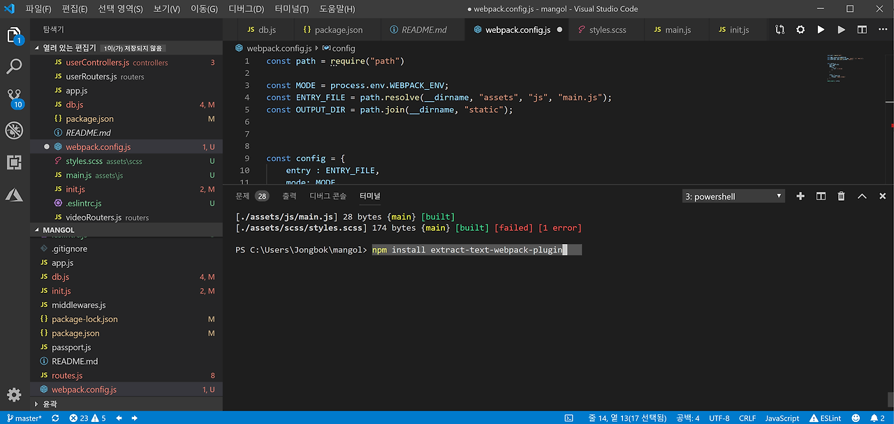Kill terminal with the trash icon
Image resolution: width=894 pixels, height=424 pixels.
[x=841, y=197]
